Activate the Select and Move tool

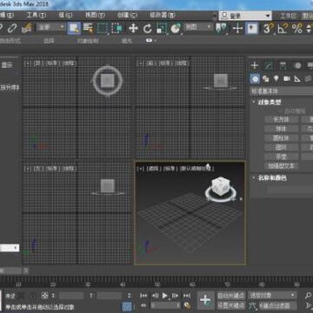click(x=133, y=28)
